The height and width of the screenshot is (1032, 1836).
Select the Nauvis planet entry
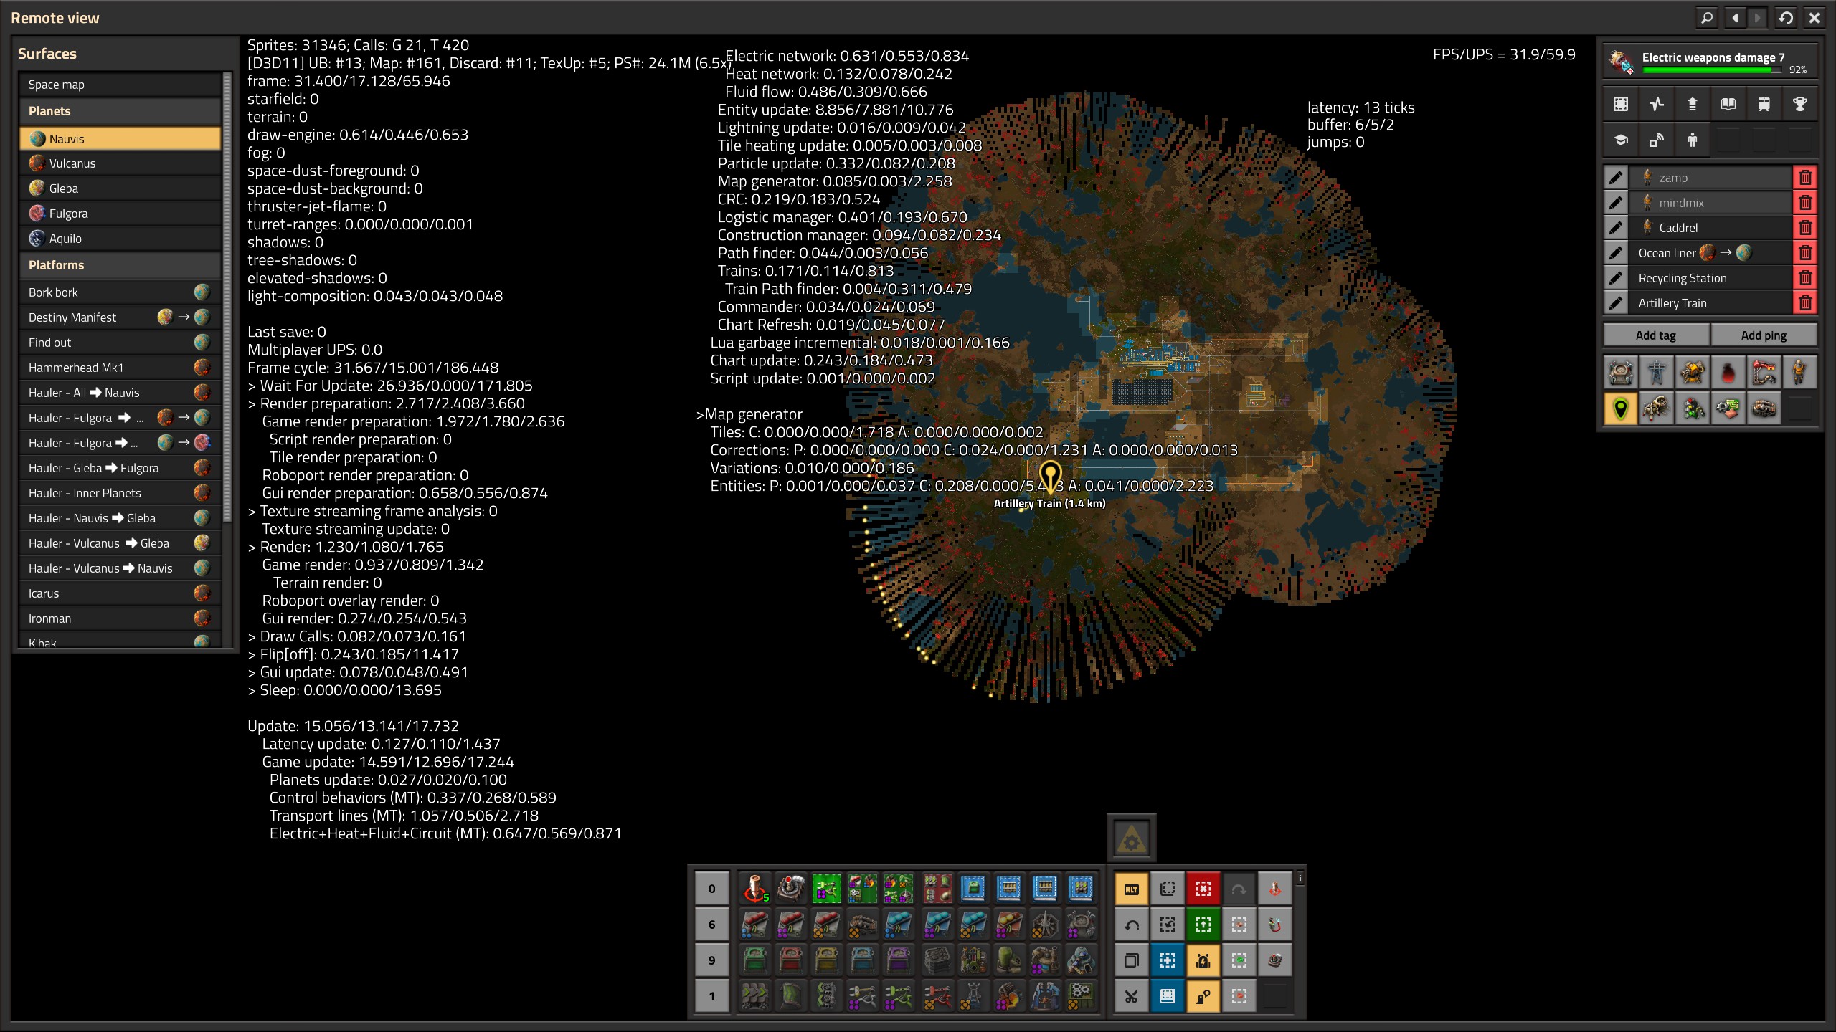[120, 138]
